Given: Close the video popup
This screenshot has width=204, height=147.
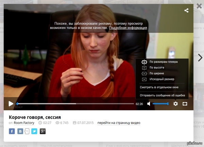Looking at the screenshot, I should click(x=199, y=6).
